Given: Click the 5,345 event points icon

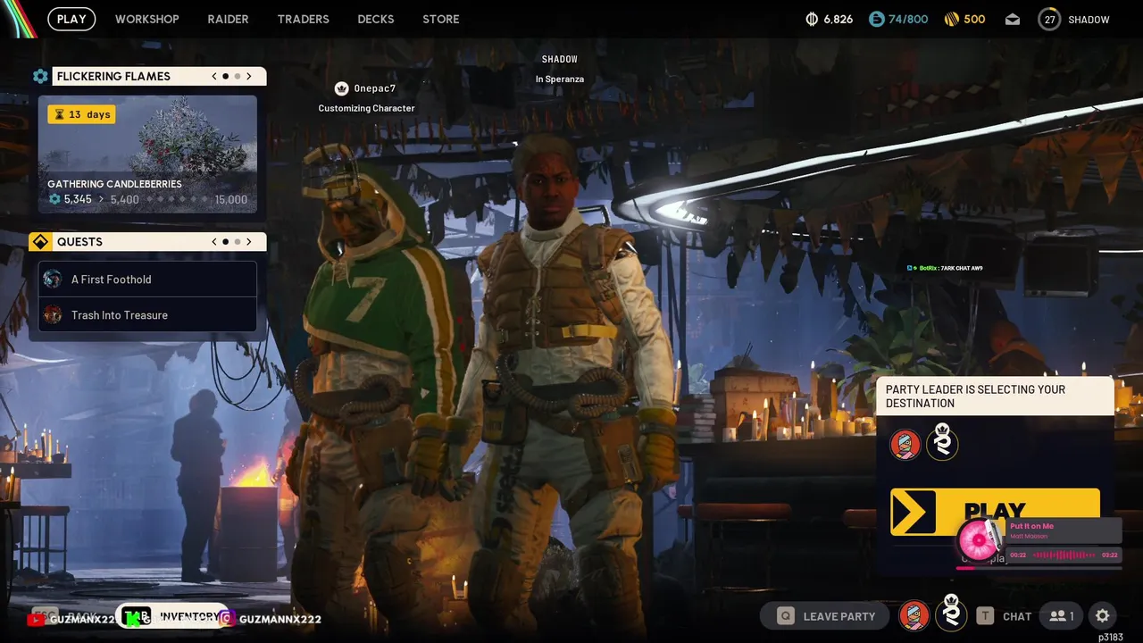Looking at the screenshot, I should [x=54, y=199].
